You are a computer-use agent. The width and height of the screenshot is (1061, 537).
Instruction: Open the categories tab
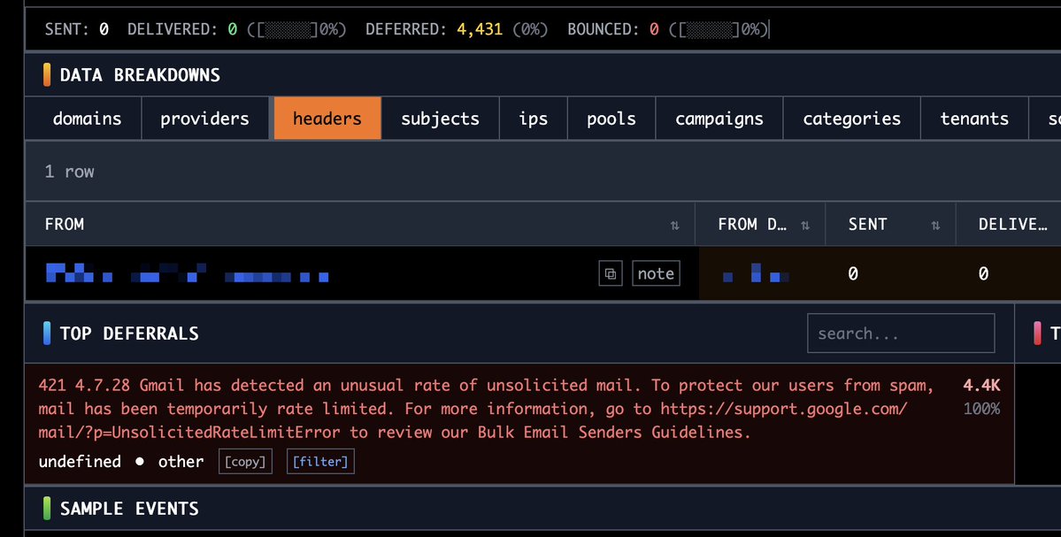tap(851, 119)
